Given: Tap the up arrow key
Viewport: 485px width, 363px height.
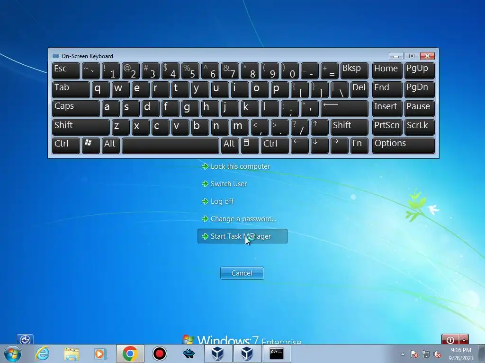Looking at the screenshot, I should [320, 127].
